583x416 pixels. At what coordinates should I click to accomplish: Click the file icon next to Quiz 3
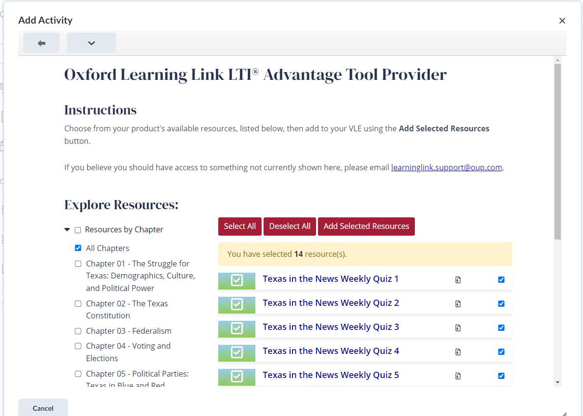pyautogui.click(x=457, y=328)
